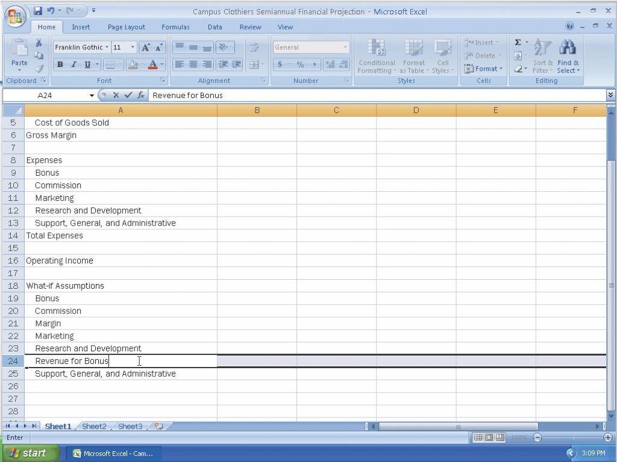This screenshot has height=462, width=617.
Task: Open the Page Layout ribbon tab
Action: (127, 27)
